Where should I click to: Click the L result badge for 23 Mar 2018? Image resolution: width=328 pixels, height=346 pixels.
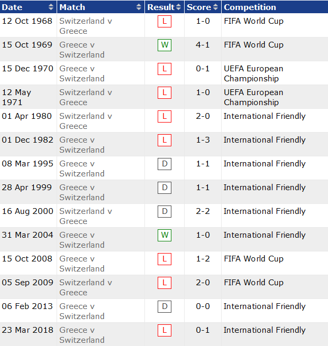pyautogui.click(x=165, y=331)
